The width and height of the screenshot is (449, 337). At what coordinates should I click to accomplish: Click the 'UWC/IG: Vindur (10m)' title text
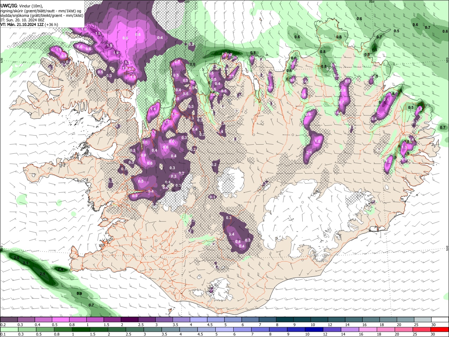pos(21,6)
